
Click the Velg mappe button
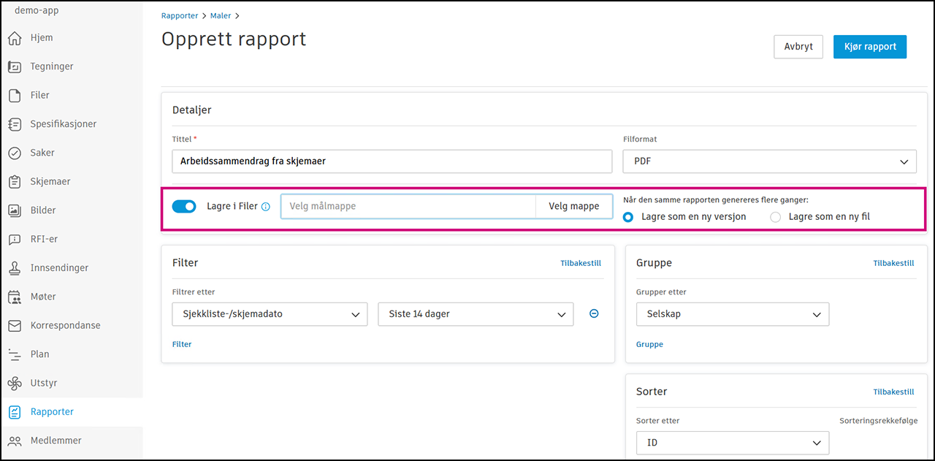[x=574, y=207]
